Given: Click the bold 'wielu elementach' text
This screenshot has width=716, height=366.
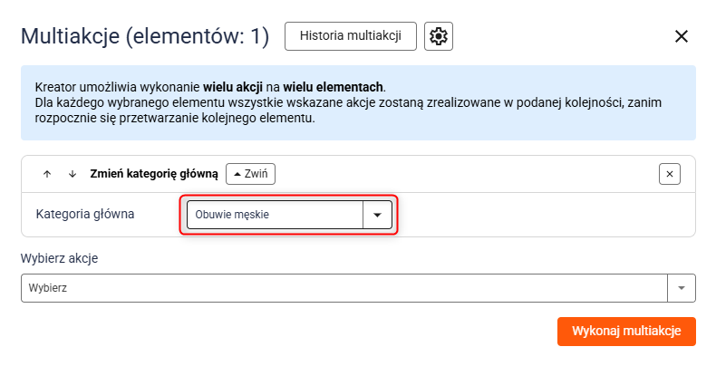Looking at the screenshot, I should click(x=334, y=87).
